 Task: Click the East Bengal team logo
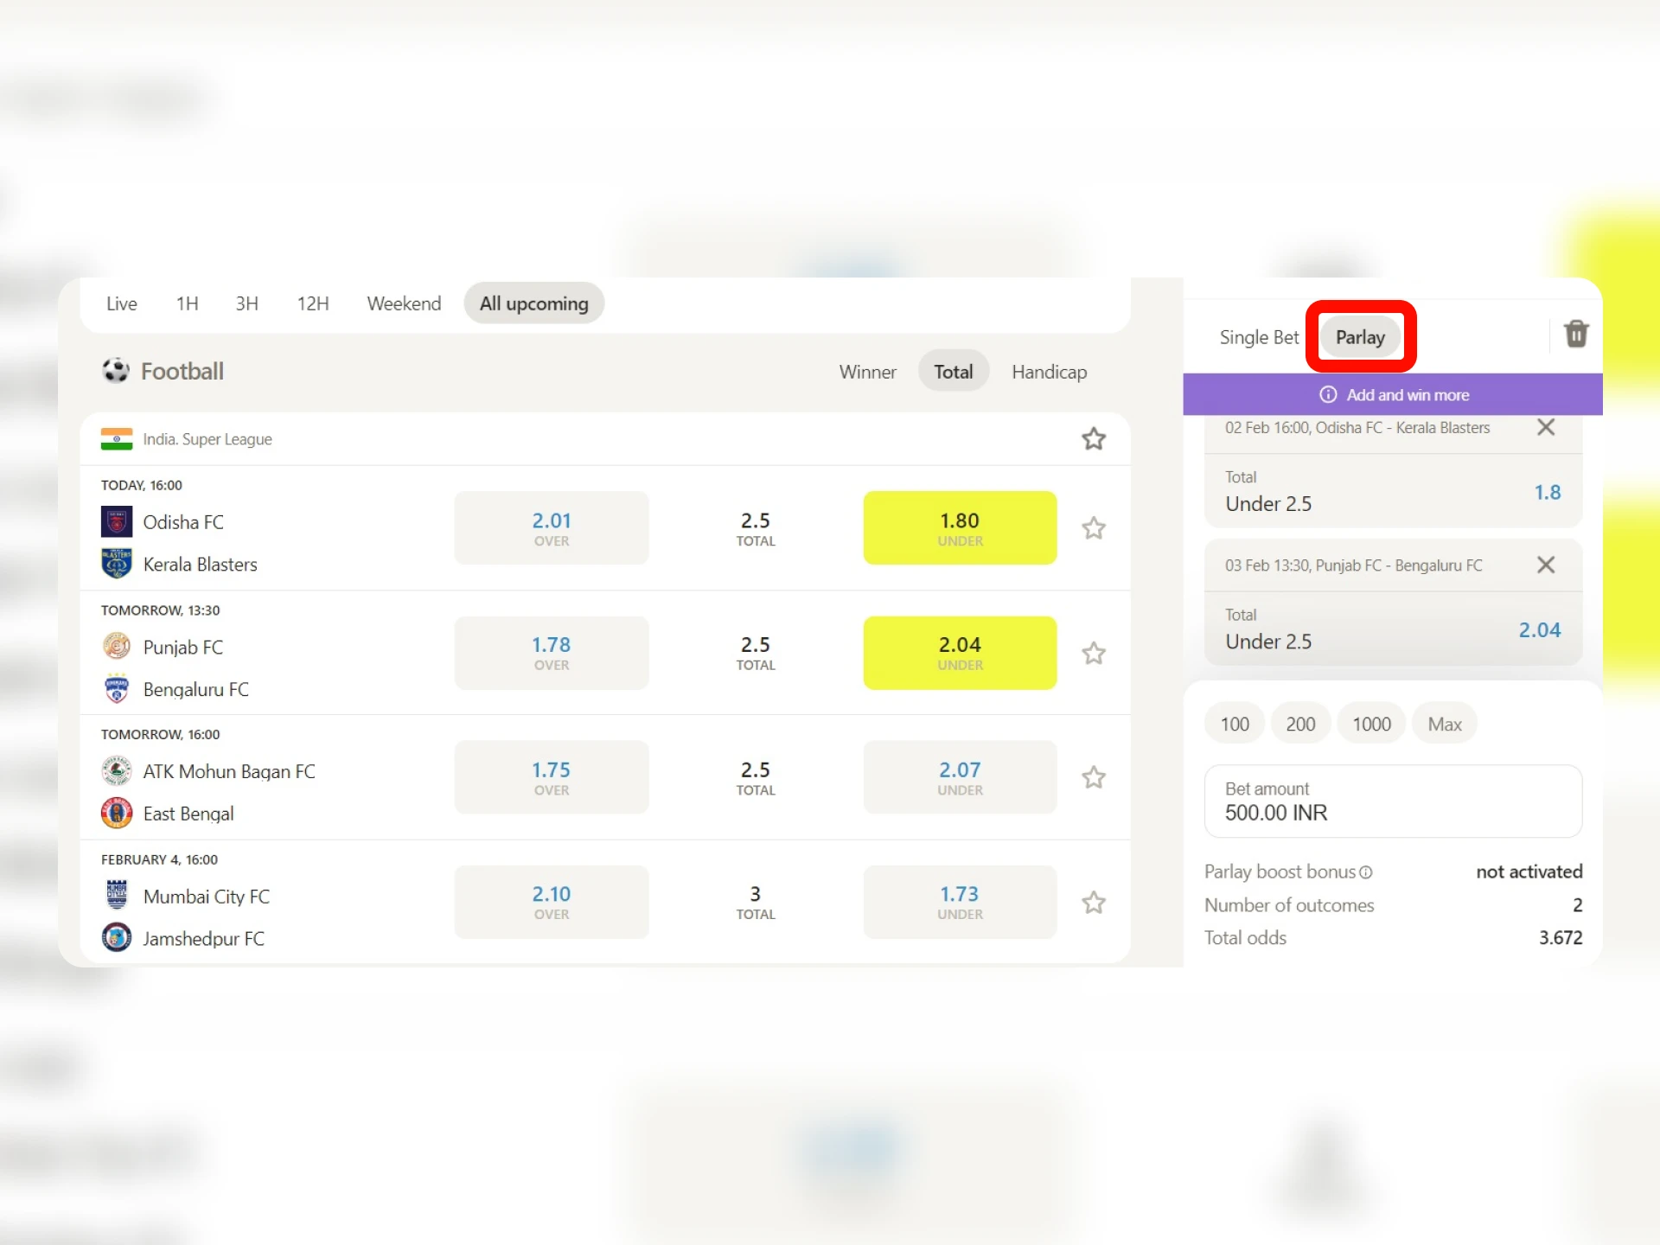(117, 813)
